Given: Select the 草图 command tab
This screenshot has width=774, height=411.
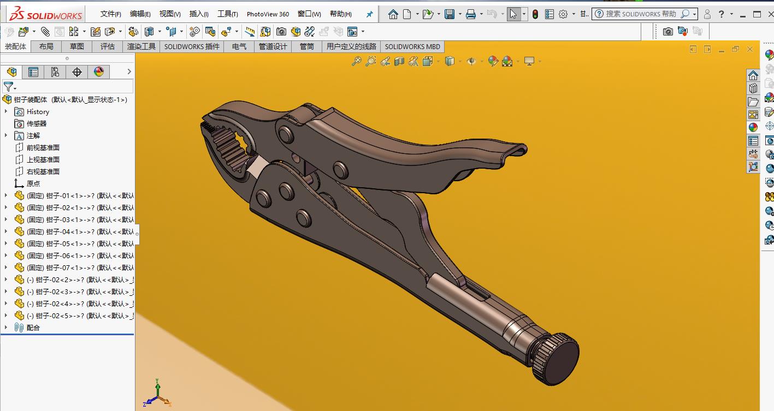Looking at the screenshot, I should point(76,47).
